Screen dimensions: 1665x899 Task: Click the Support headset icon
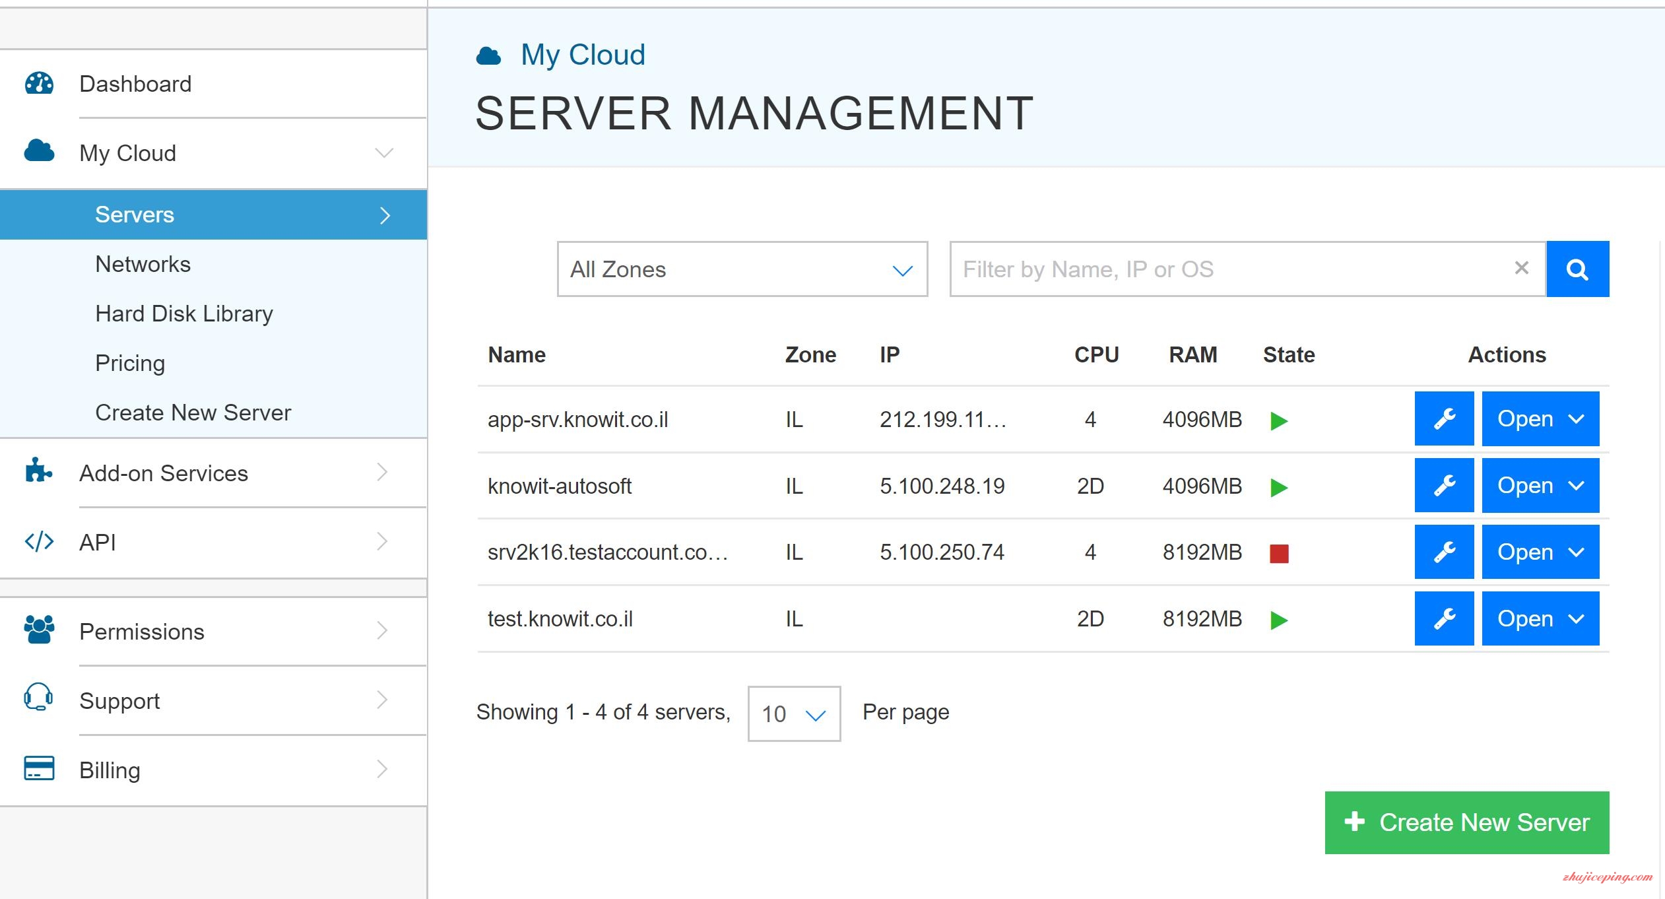point(38,698)
